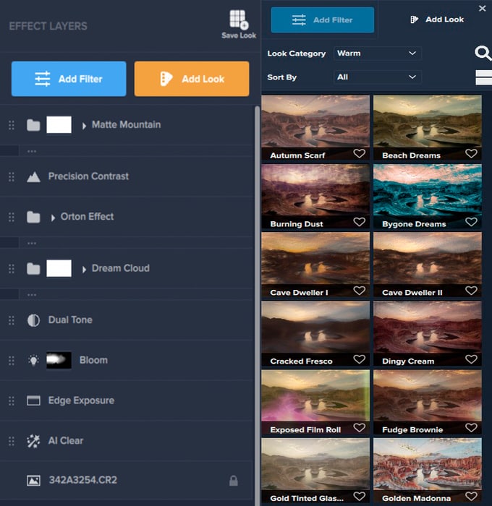492x506 pixels.
Task: Click drag handle of Matte Mountain layer
Action: 12,125
